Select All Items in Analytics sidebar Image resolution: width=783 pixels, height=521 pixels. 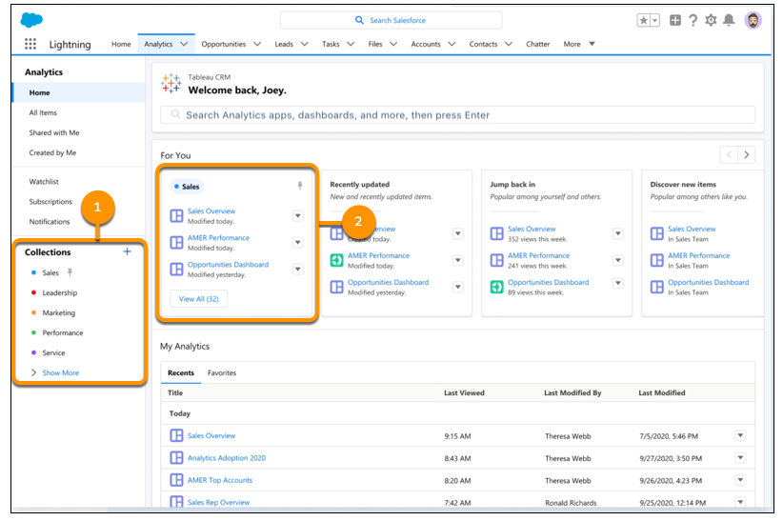[43, 112]
